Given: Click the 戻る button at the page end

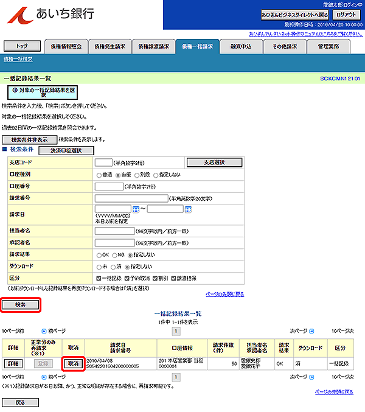Looking at the screenshot, I should click(21, 402).
